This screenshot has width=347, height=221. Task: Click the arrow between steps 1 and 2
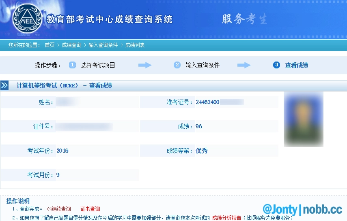click(x=144, y=65)
